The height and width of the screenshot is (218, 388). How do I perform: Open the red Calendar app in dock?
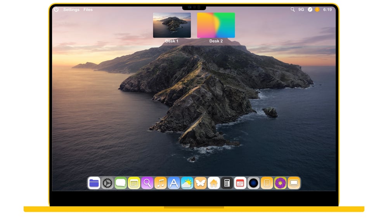pyautogui.click(x=240, y=183)
